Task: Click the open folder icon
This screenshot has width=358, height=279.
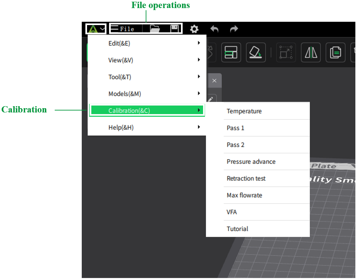Action: (155, 29)
